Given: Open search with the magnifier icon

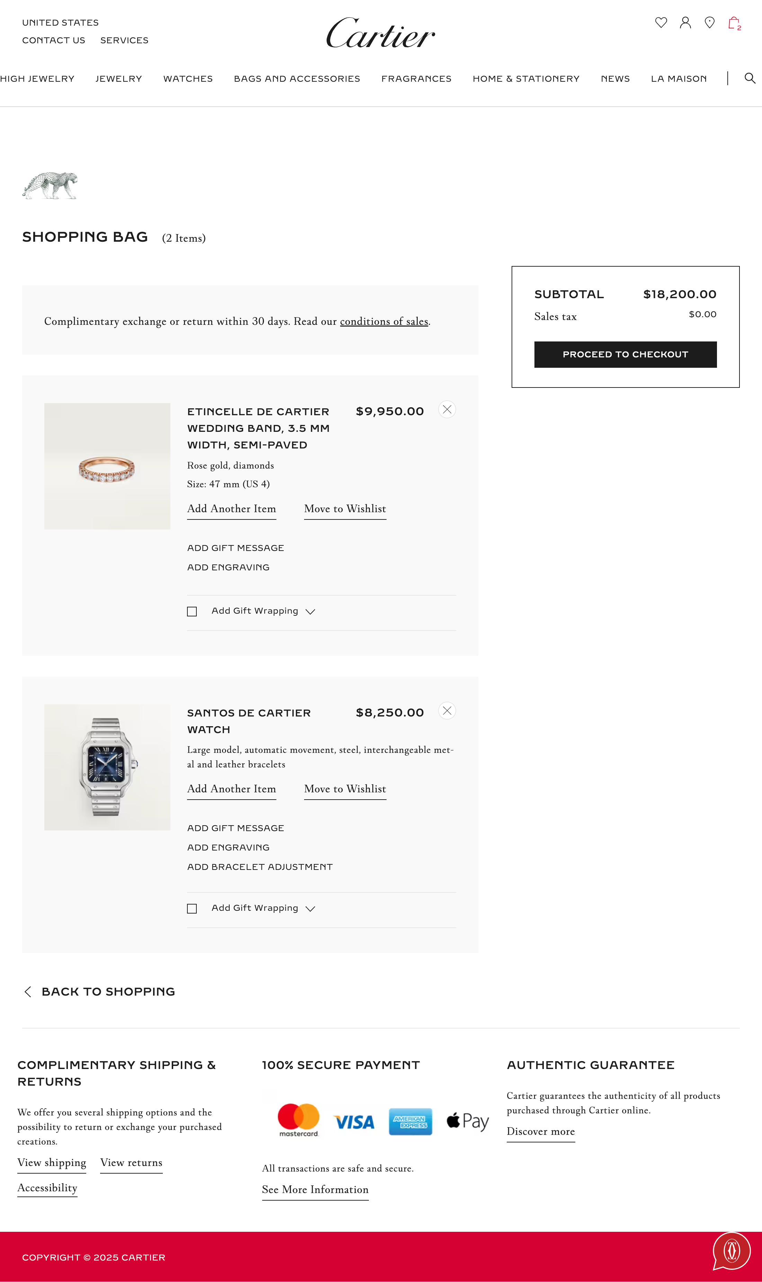Looking at the screenshot, I should 750,78.
